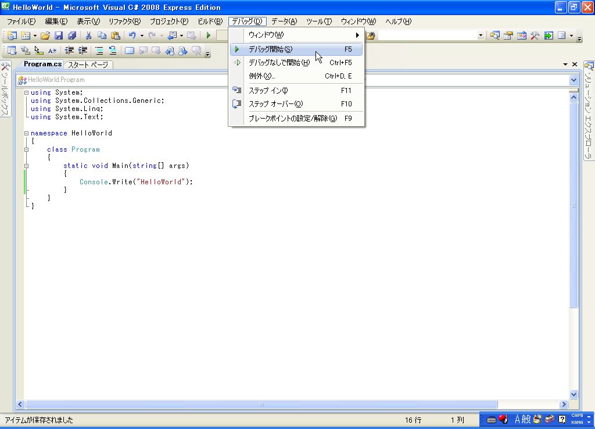The height and width of the screenshot is (429, 595).
Task: Open the ウィンドウ(W) submenu in the Debug menu
Action: point(296,35)
